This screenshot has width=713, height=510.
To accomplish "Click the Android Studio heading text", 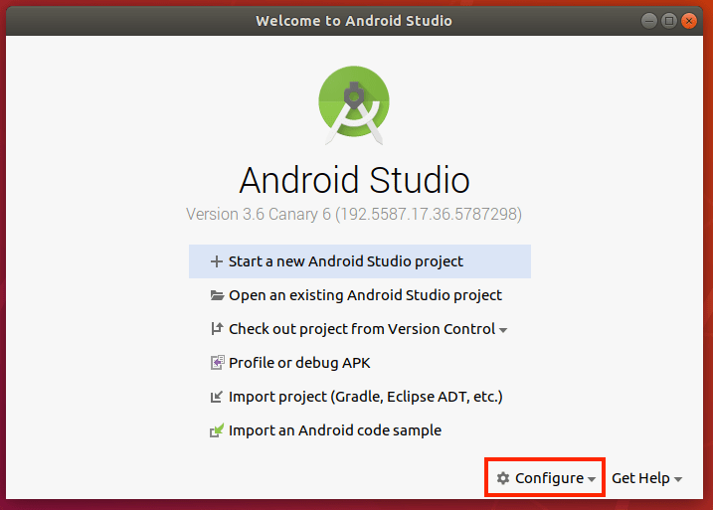I will 354,180.
